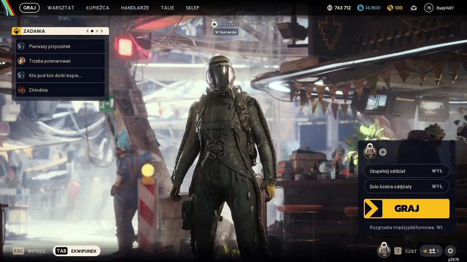This screenshot has height=262, width=467.
Task: Select the second ZADANIA page dot
Action: (x=97, y=31)
